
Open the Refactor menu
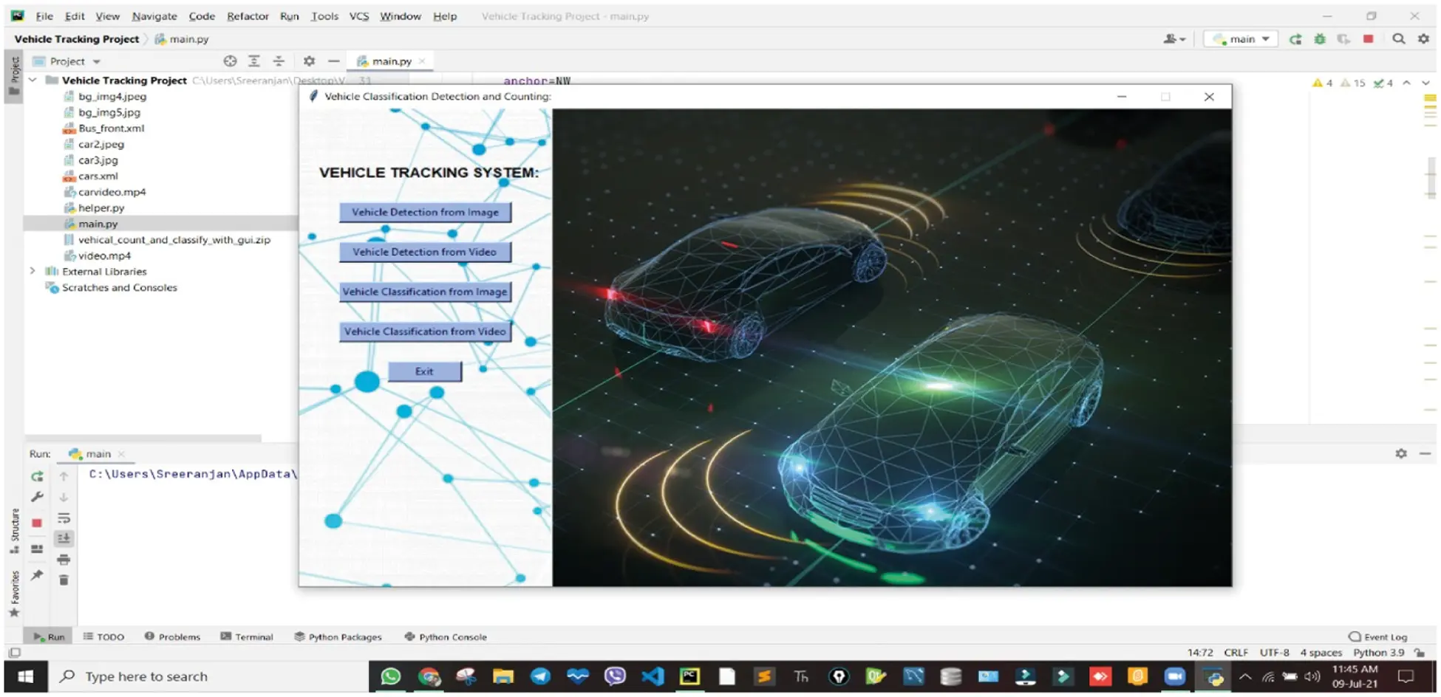(248, 16)
